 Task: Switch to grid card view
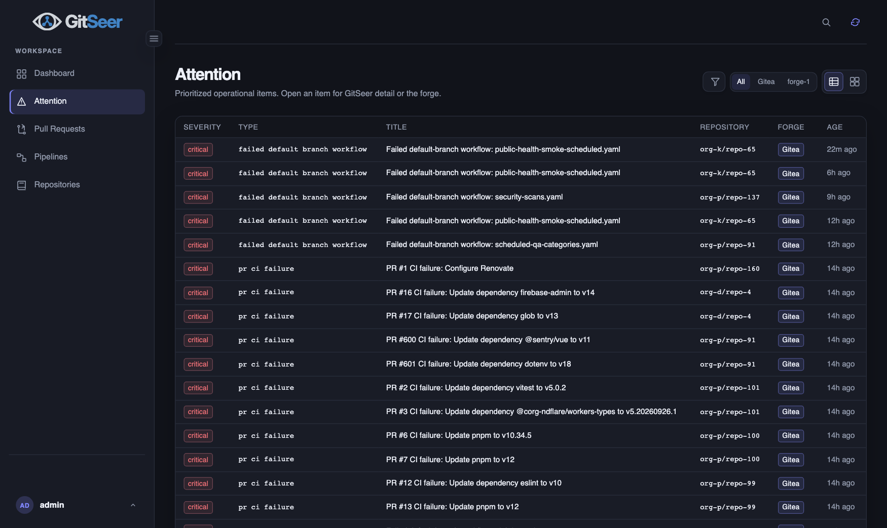tap(855, 82)
